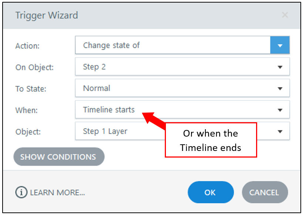The image size is (303, 215).
Task: Click the Trigger Wizard title text
Action: coord(47,15)
